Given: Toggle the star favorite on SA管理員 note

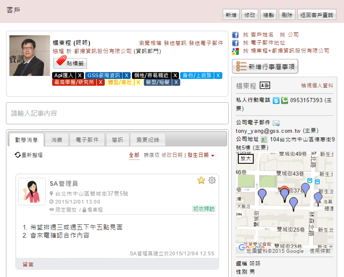Looking at the screenshot, I should tap(201, 180).
